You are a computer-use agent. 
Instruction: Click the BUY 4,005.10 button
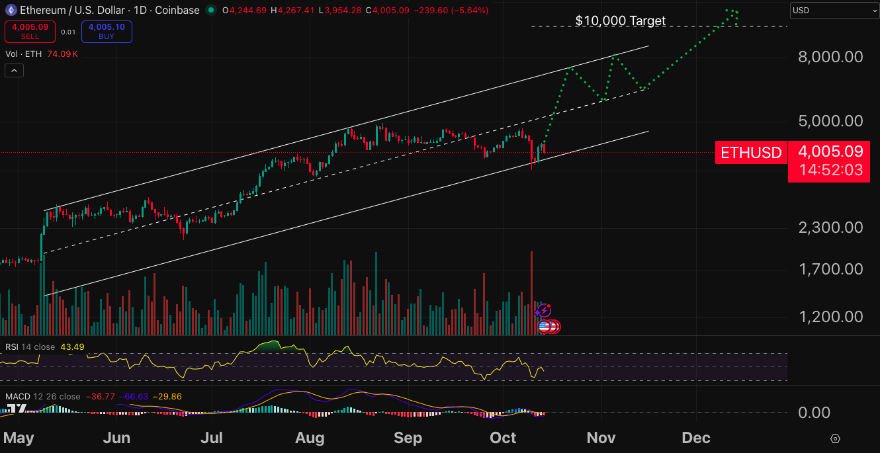click(107, 31)
